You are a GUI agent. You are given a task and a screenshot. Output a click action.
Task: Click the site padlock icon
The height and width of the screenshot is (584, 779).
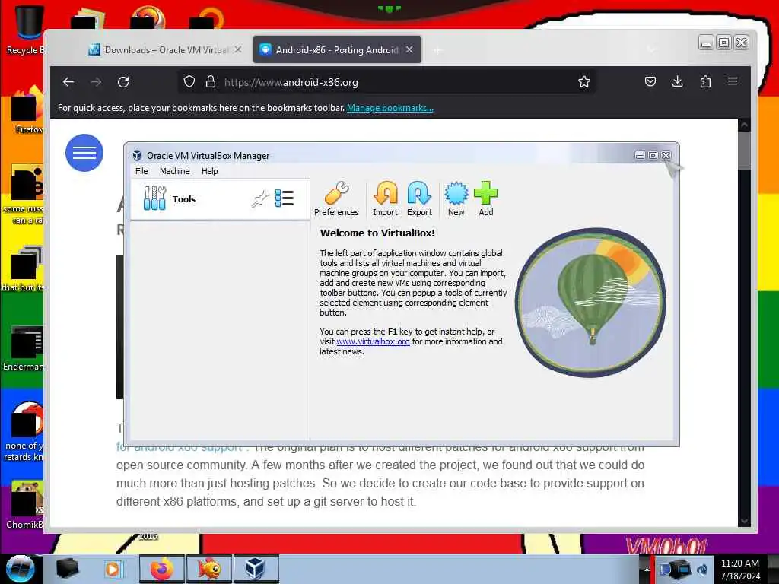click(211, 82)
